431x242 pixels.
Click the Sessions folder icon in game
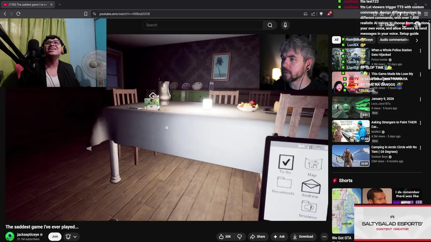[309, 206]
